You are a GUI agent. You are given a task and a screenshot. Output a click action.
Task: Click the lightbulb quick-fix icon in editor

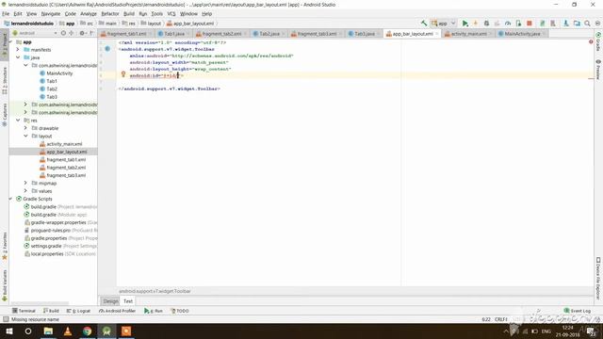[x=123, y=74]
